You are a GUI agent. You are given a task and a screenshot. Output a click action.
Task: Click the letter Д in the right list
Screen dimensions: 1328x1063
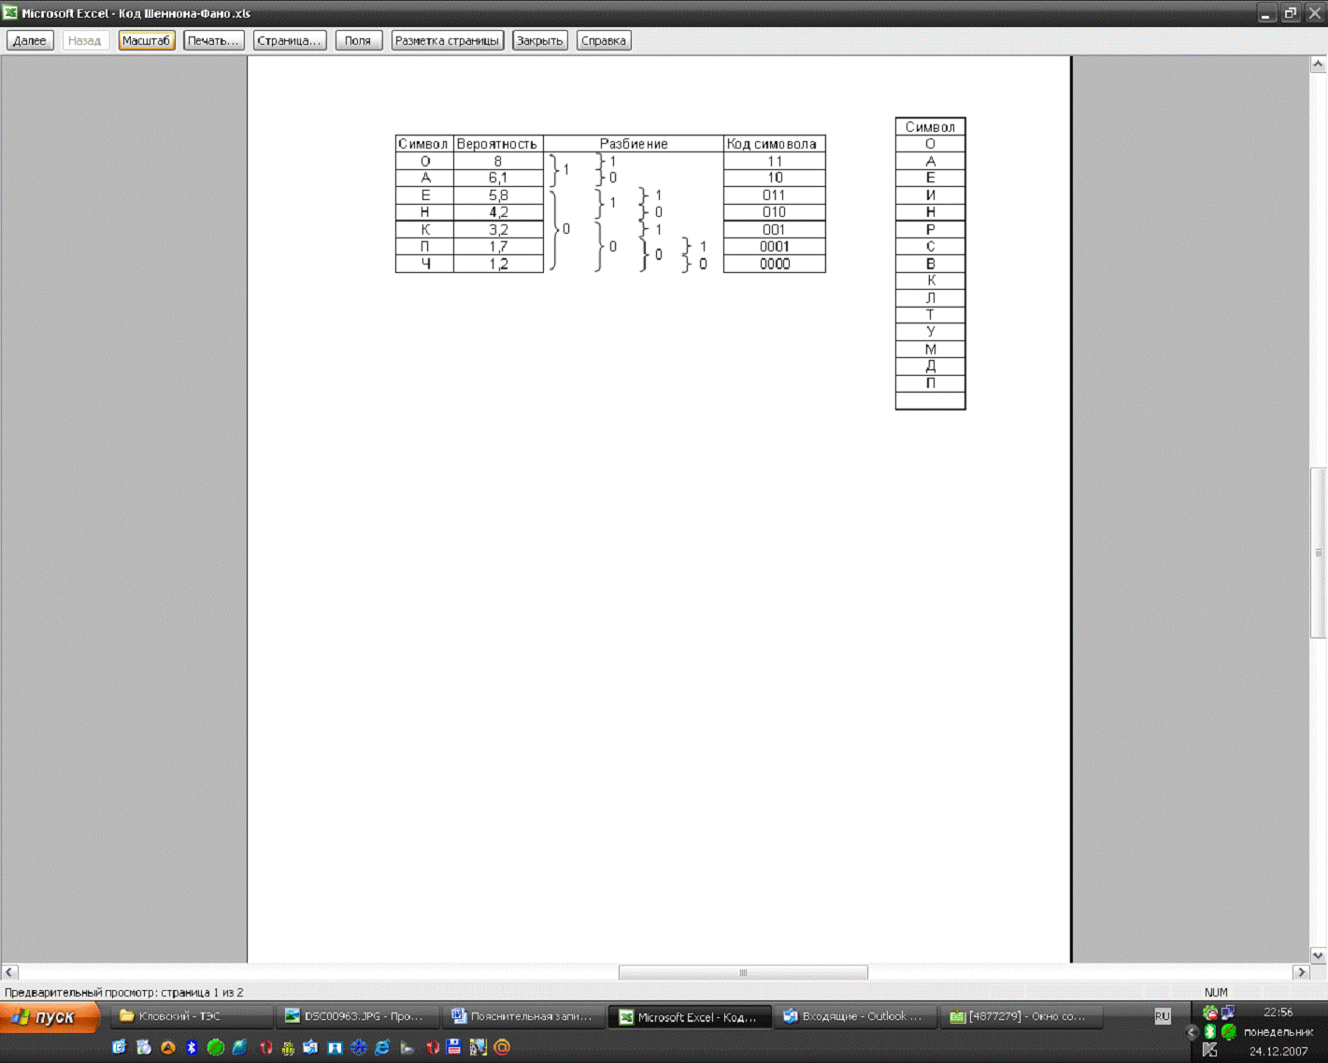click(931, 366)
